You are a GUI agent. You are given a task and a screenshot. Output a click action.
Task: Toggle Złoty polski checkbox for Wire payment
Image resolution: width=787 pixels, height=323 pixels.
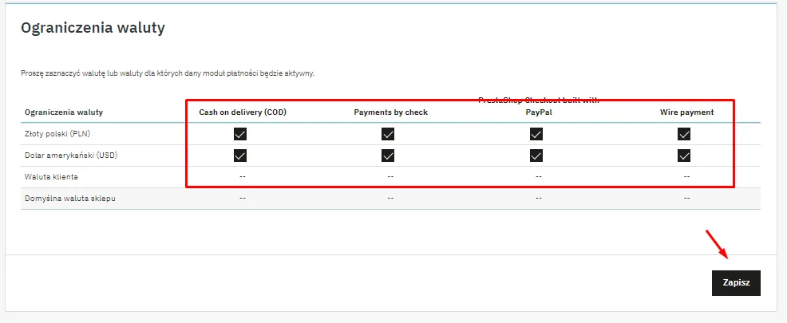coord(684,134)
